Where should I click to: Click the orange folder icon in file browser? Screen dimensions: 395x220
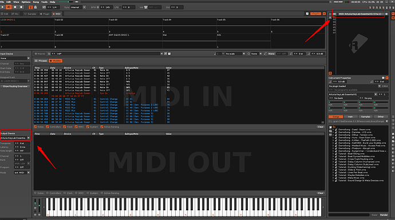(334, 127)
